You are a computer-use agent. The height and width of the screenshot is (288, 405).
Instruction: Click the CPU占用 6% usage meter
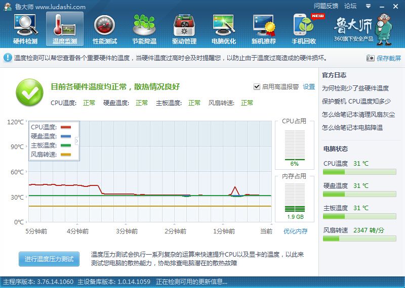[295, 145]
